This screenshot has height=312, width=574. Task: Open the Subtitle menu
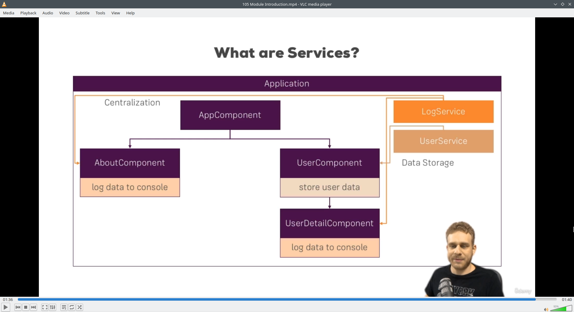pyautogui.click(x=83, y=13)
